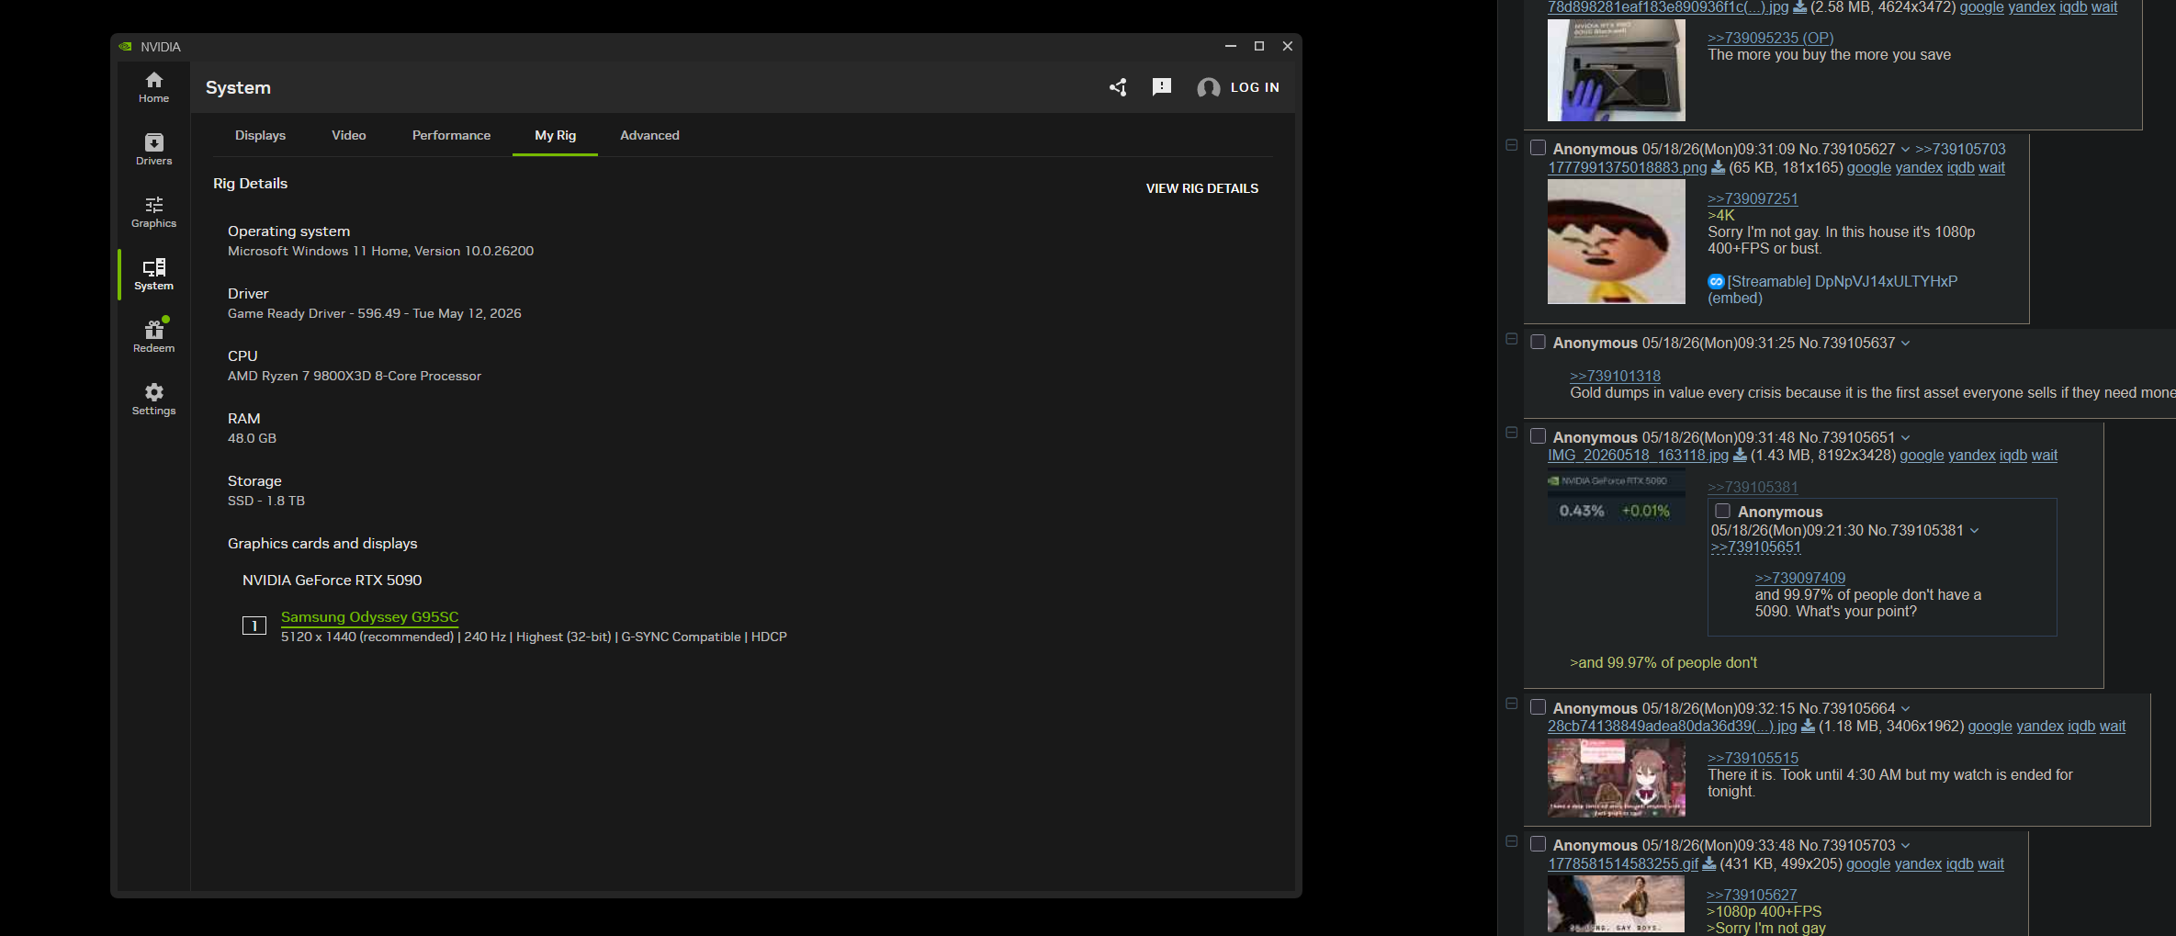Switch to the Advanced tab
Screen dimensions: 2176x936
pyautogui.click(x=649, y=135)
